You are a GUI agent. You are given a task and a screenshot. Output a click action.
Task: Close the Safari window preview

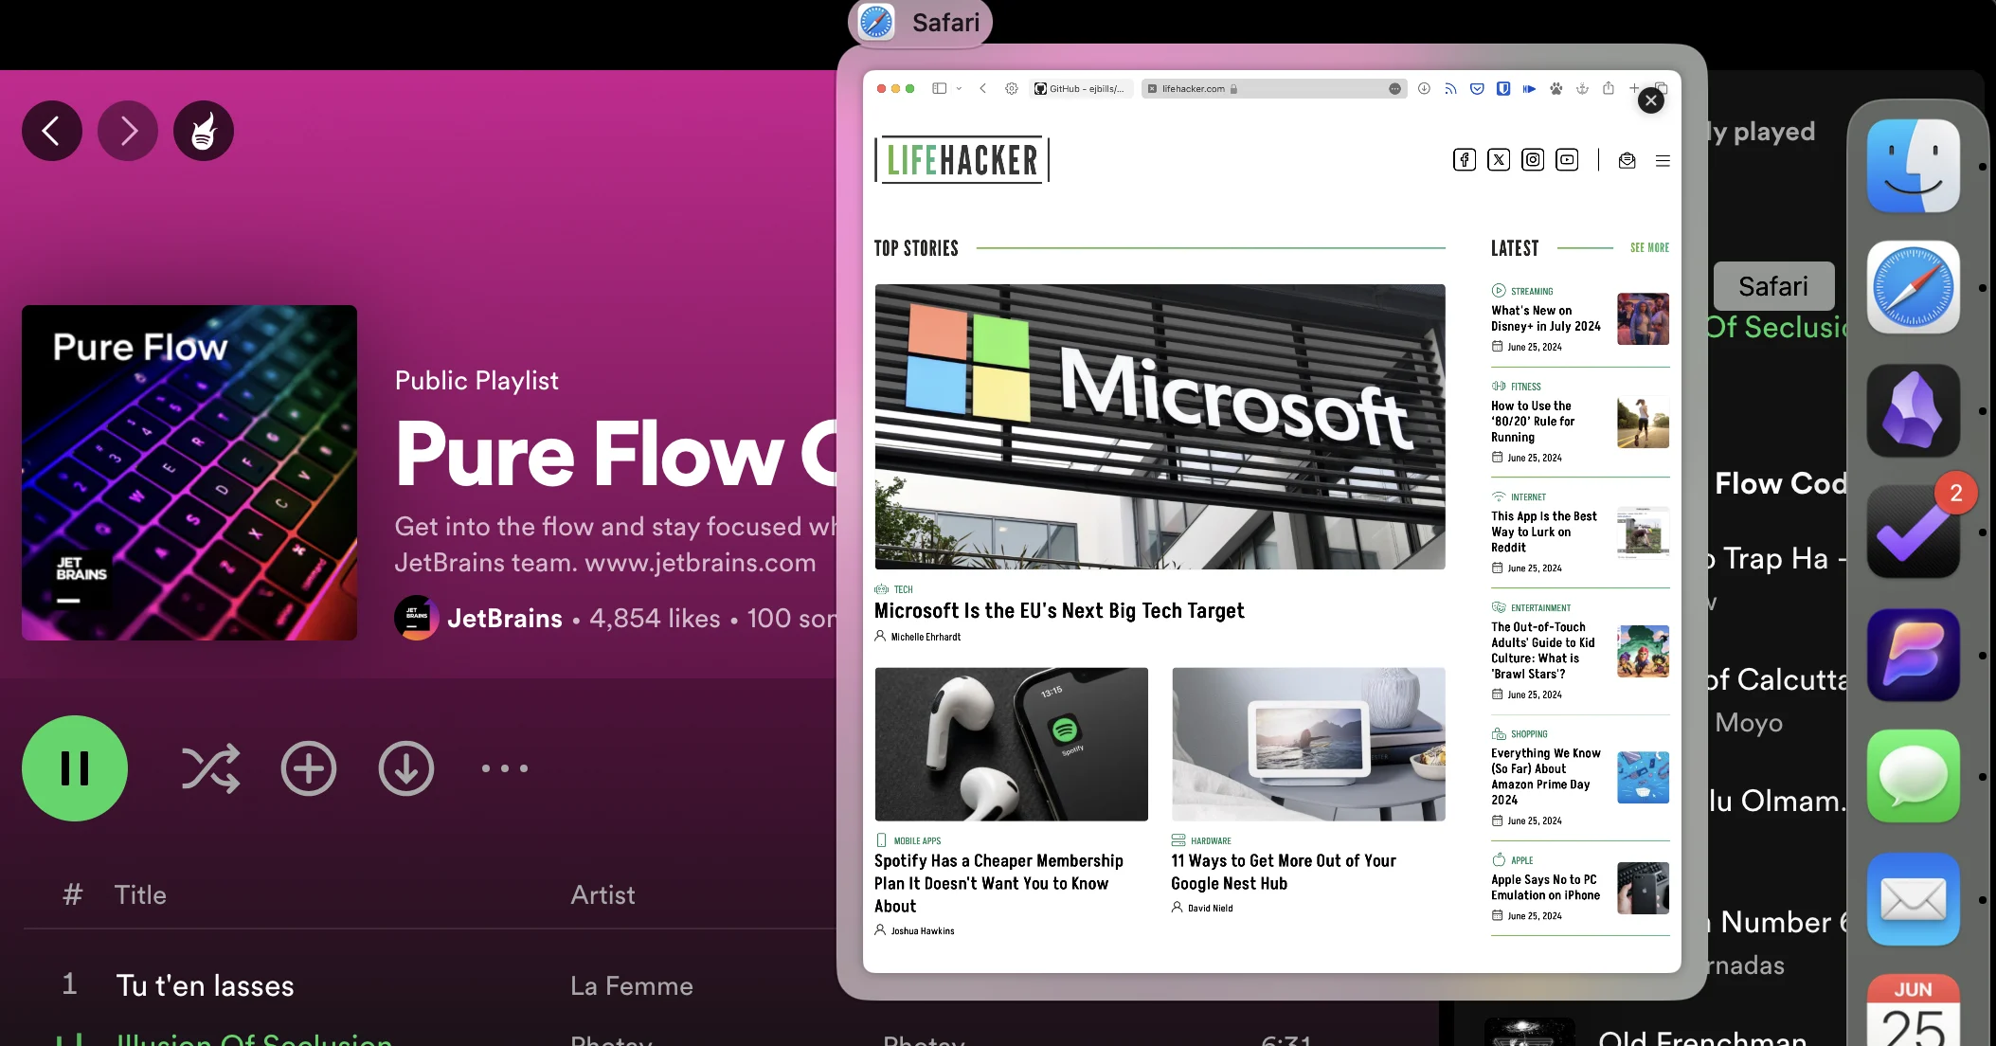(1651, 100)
